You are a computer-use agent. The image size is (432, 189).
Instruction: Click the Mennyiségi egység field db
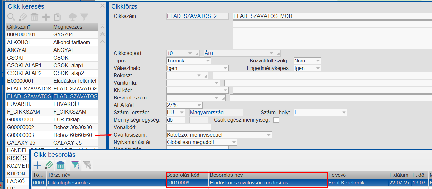176,120
